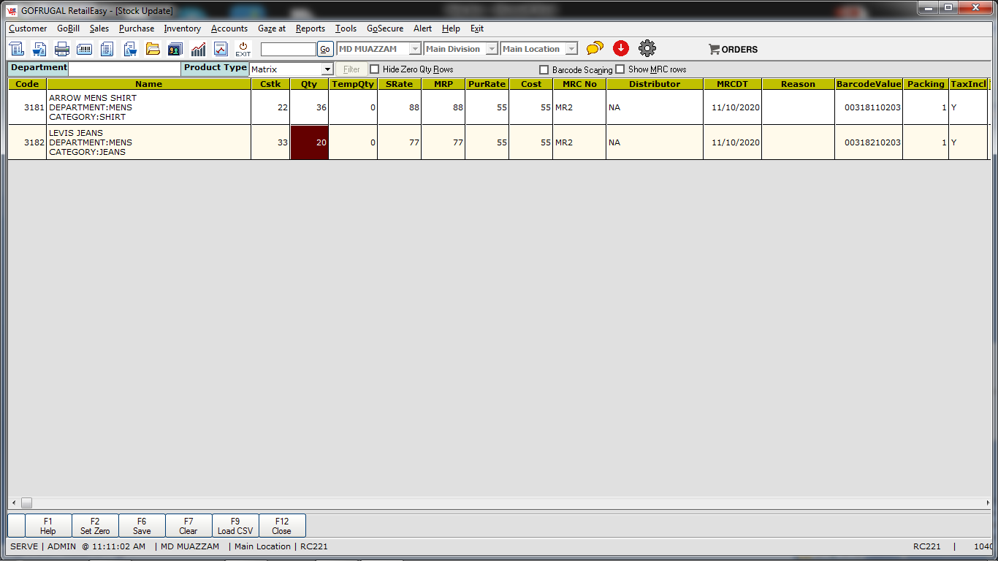Click the SRate column header
The width and height of the screenshot is (998, 561).
[400, 84]
